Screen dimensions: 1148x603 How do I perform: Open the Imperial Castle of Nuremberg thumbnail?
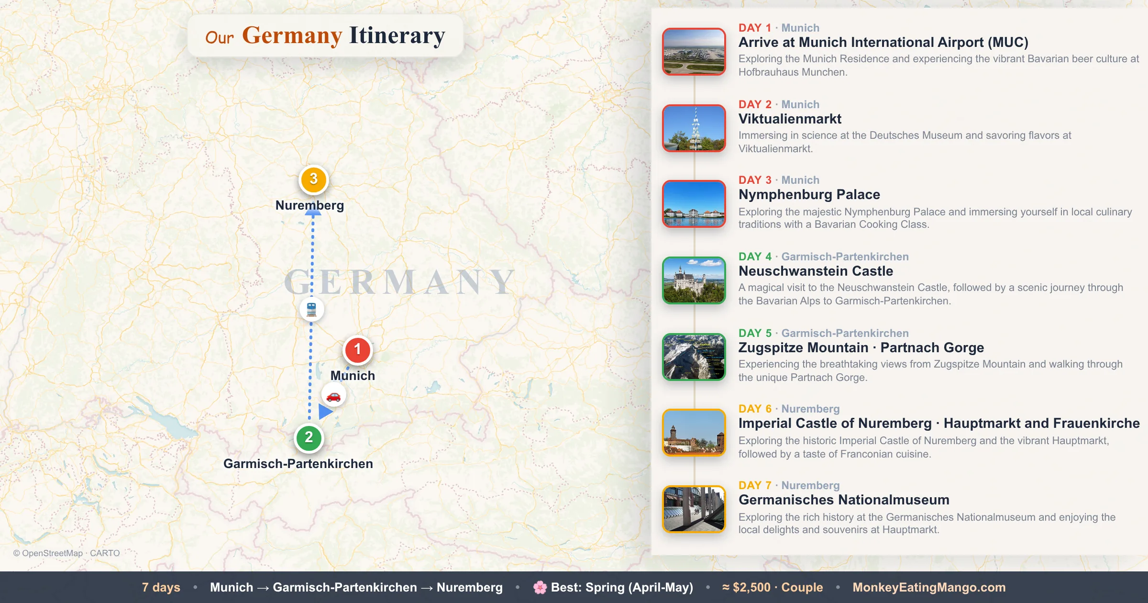pyautogui.click(x=694, y=433)
